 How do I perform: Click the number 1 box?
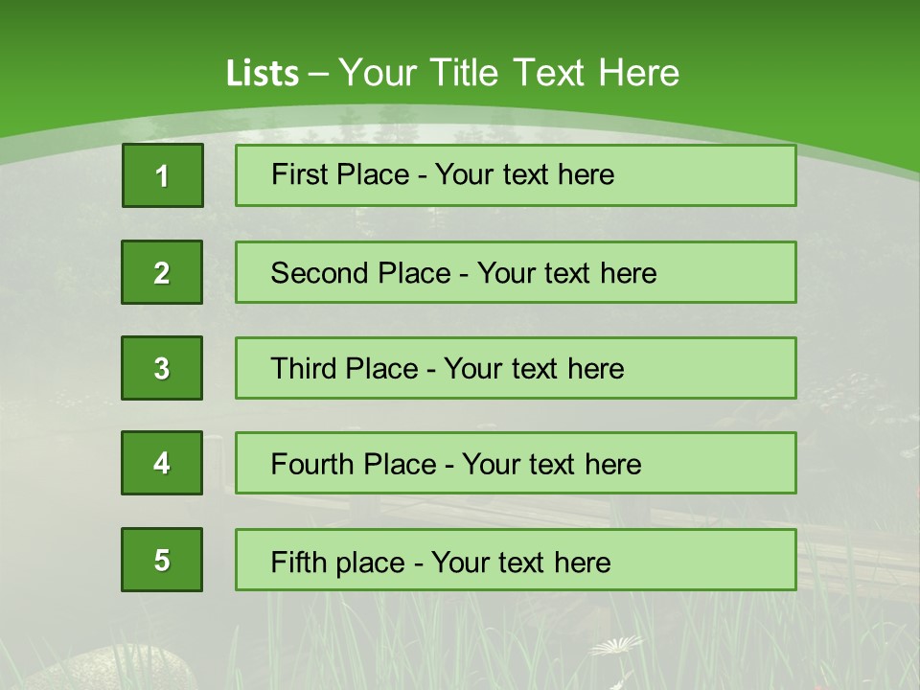[x=162, y=175]
